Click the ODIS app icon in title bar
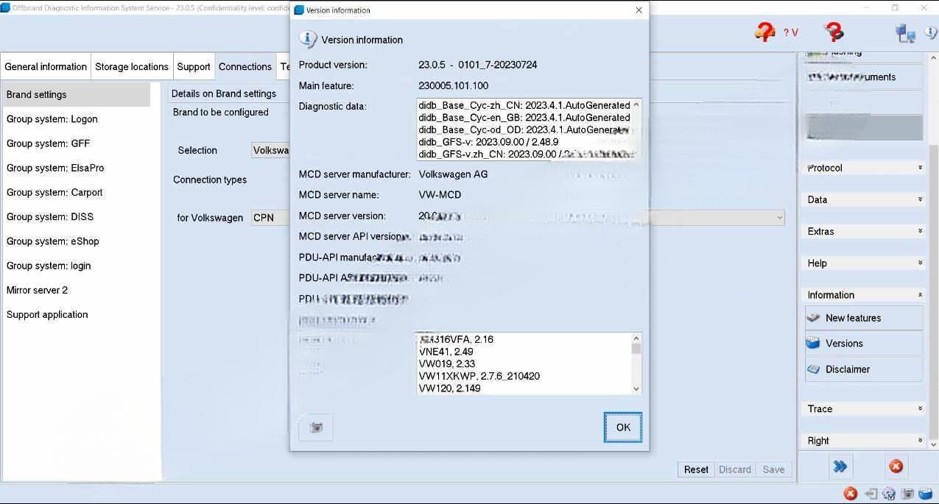Screen dimensions: 939x504 click(5, 8)
